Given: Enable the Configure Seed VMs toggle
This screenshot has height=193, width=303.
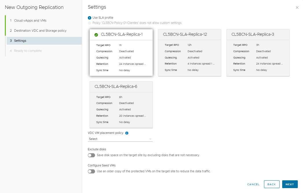Looking at the screenshot, I should point(91,171).
